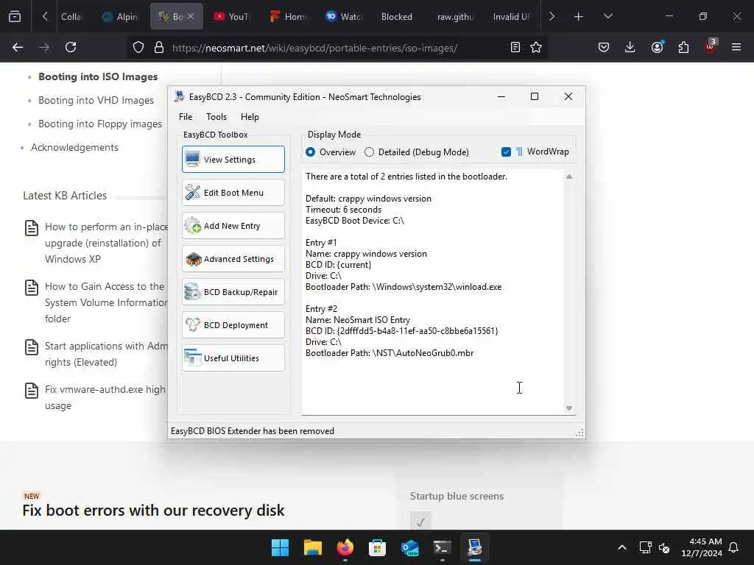754x565 pixels.
Task: Open Pocket save icon
Action: pos(604,47)
